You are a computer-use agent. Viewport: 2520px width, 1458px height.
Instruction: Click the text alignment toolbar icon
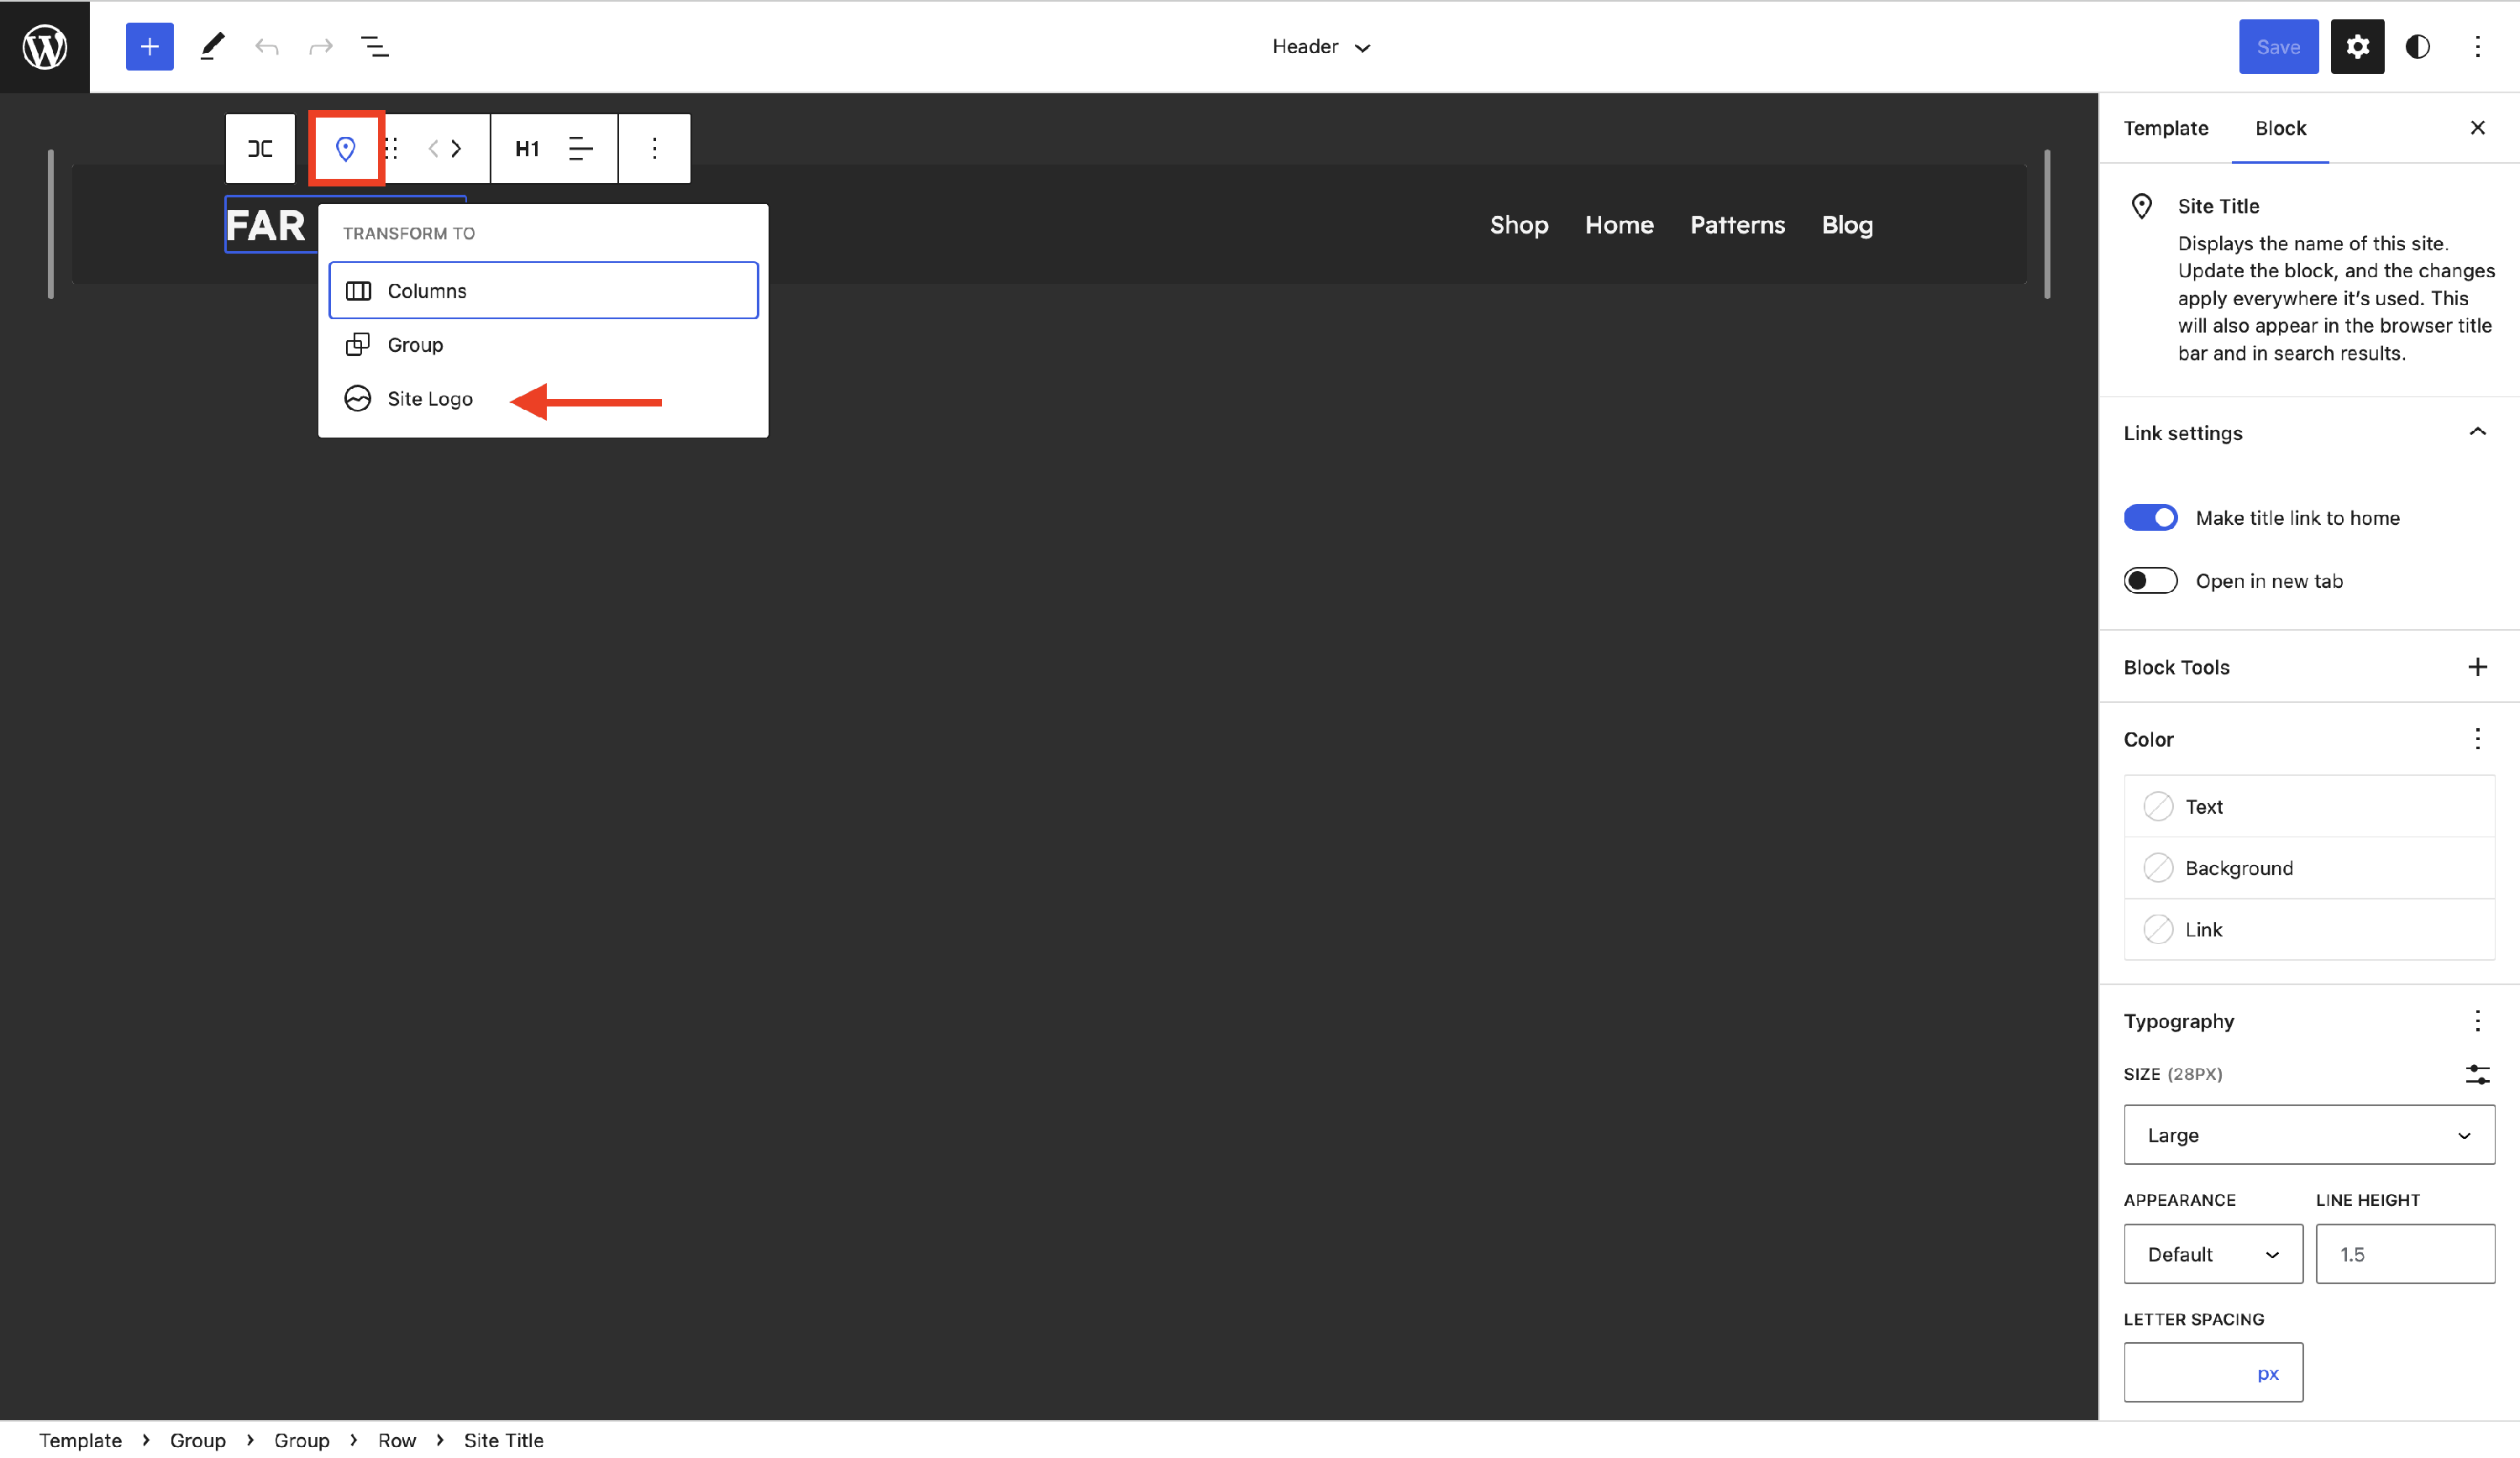tap(580, 148)
